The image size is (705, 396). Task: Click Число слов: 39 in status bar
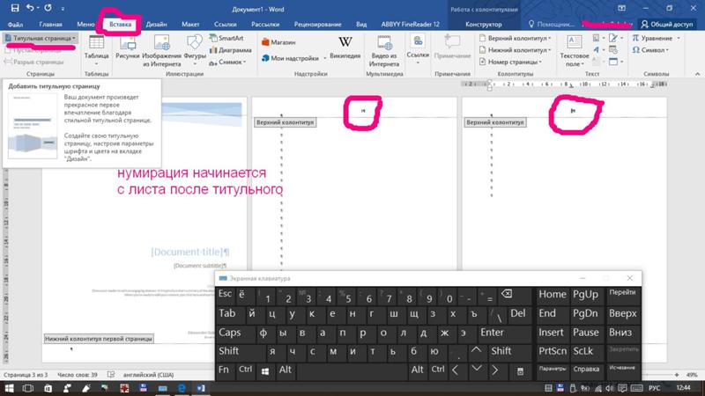pyautogui.click(x=78, y=375)
